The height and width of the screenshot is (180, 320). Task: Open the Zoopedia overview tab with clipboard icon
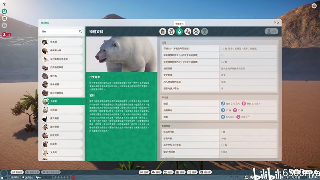point(163,32)
